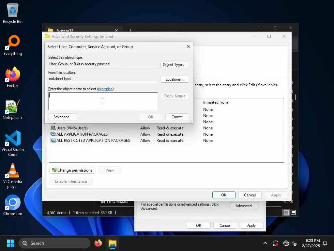Click the Locations button
Viewport: 334px width, 251px height.
click(175, 79)
